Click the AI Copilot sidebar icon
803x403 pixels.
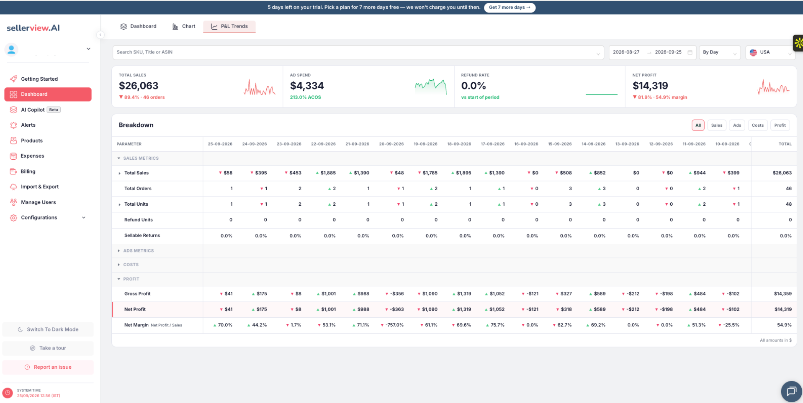(x=13, y=110)
